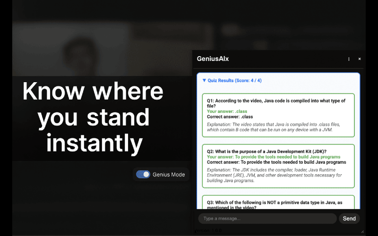Send the chat message

[349, 219]
